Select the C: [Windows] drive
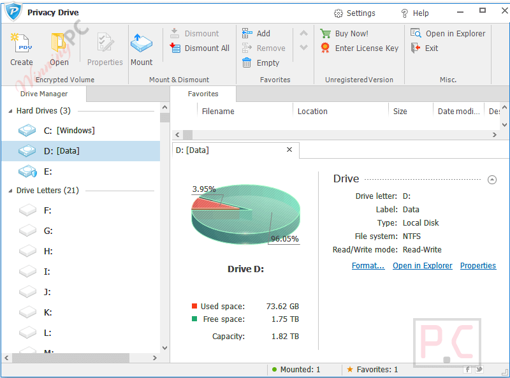The image size is (510, 378). pyautogui.click(x=81, y=131)
